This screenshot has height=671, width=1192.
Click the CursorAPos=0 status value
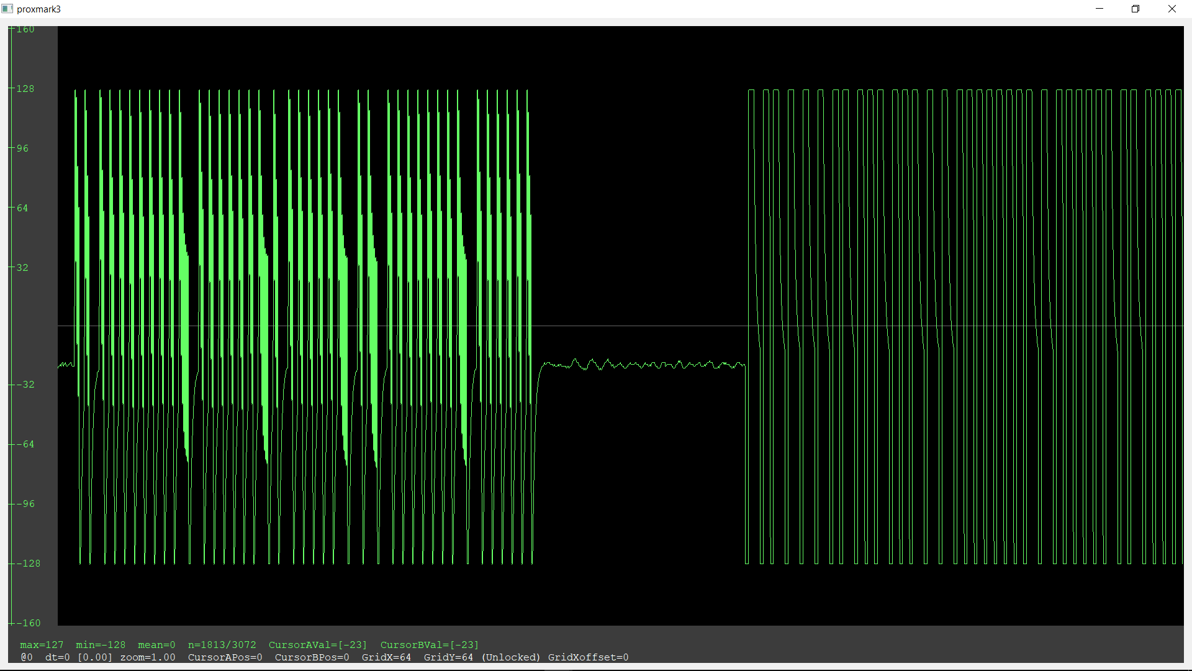[225, 657]
